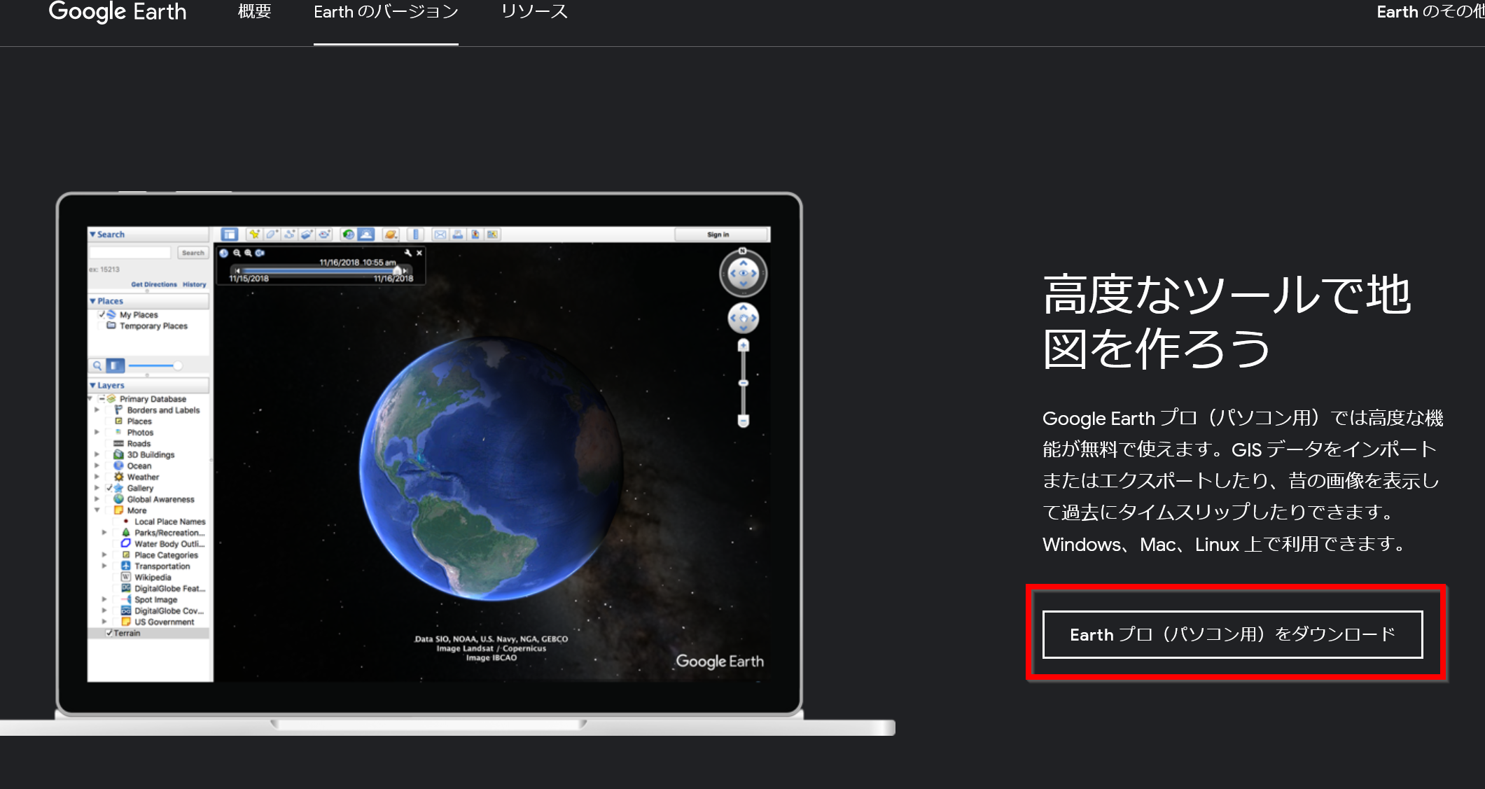1485x789 pixels.
Task: Open the Earth のその他 menu
Action: click(1430, 12)
